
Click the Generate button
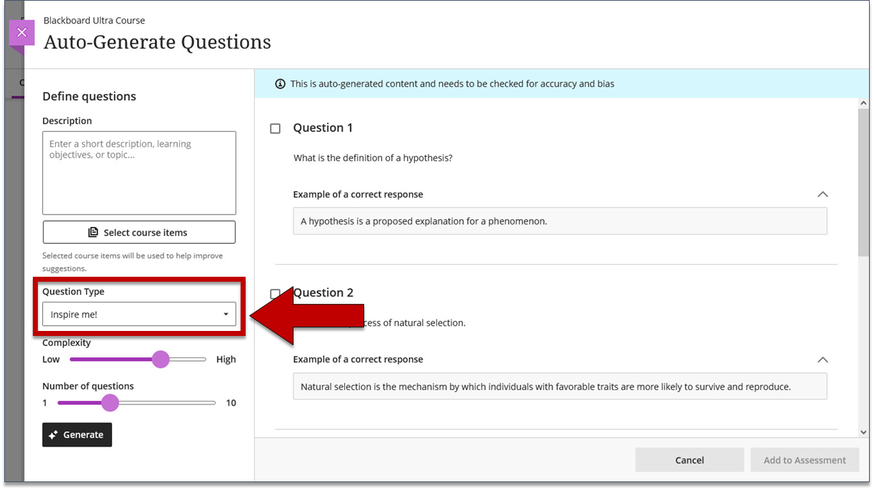[x=77, y=435]
